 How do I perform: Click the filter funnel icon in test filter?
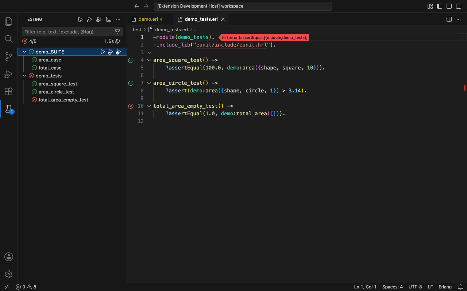coord(117,32)
